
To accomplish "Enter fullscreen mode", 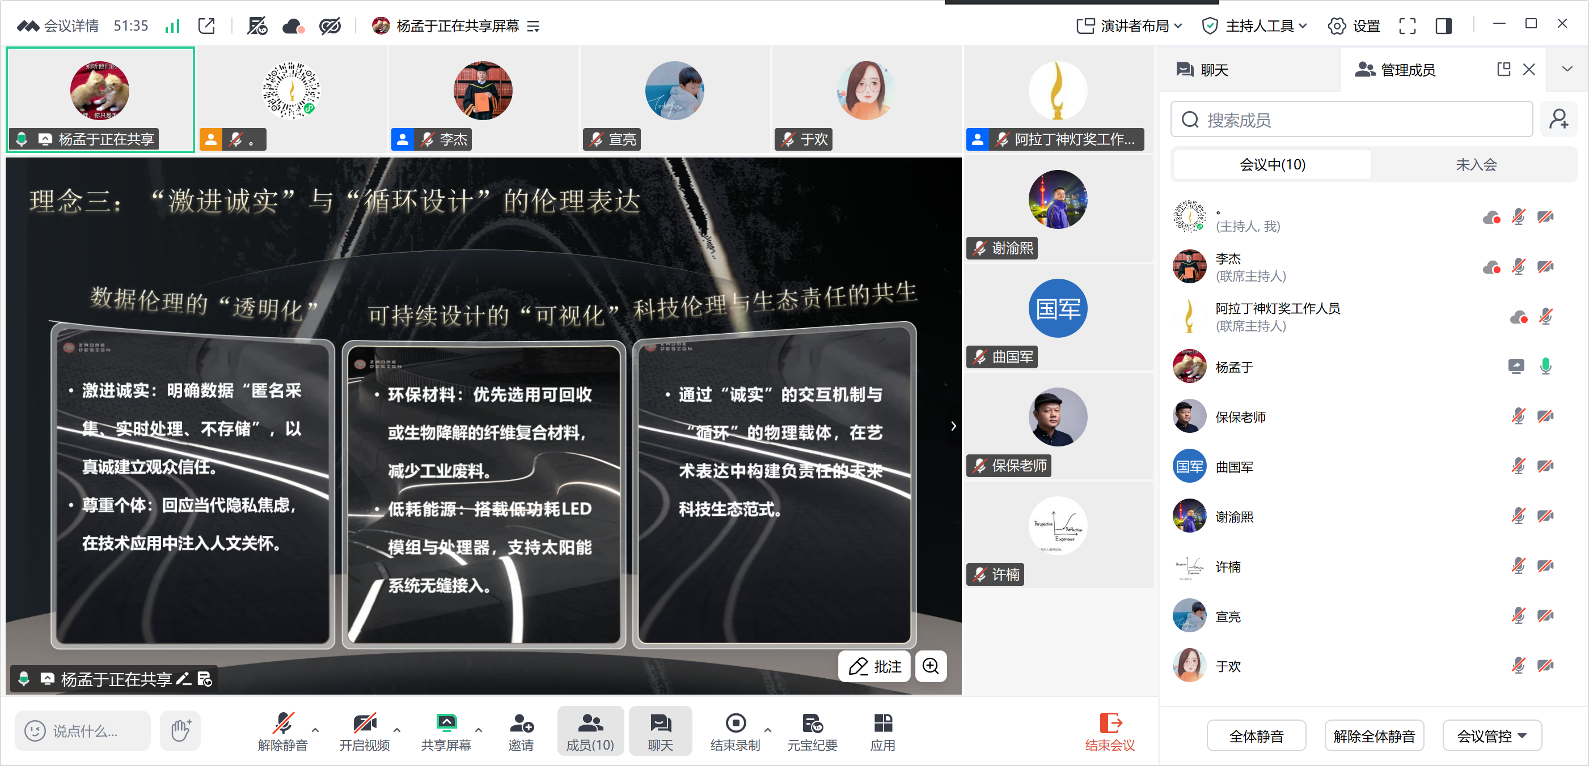I will 1407,26.
